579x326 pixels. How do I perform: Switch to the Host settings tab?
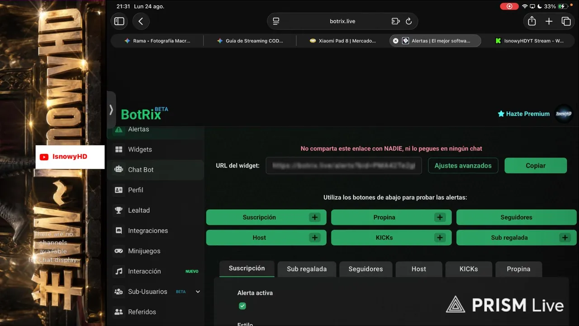(x=419, y=269)
